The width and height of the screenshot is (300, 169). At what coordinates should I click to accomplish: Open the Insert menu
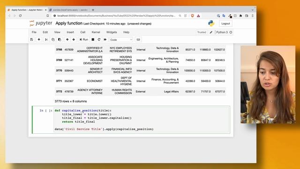pyautogui.click(x=70, y=32)
